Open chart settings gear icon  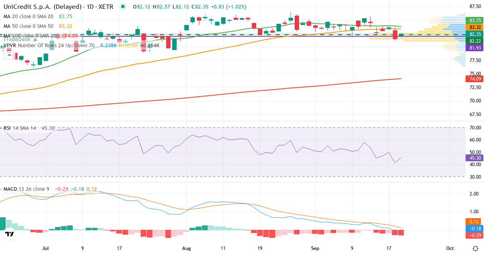(x=475, y=248)
